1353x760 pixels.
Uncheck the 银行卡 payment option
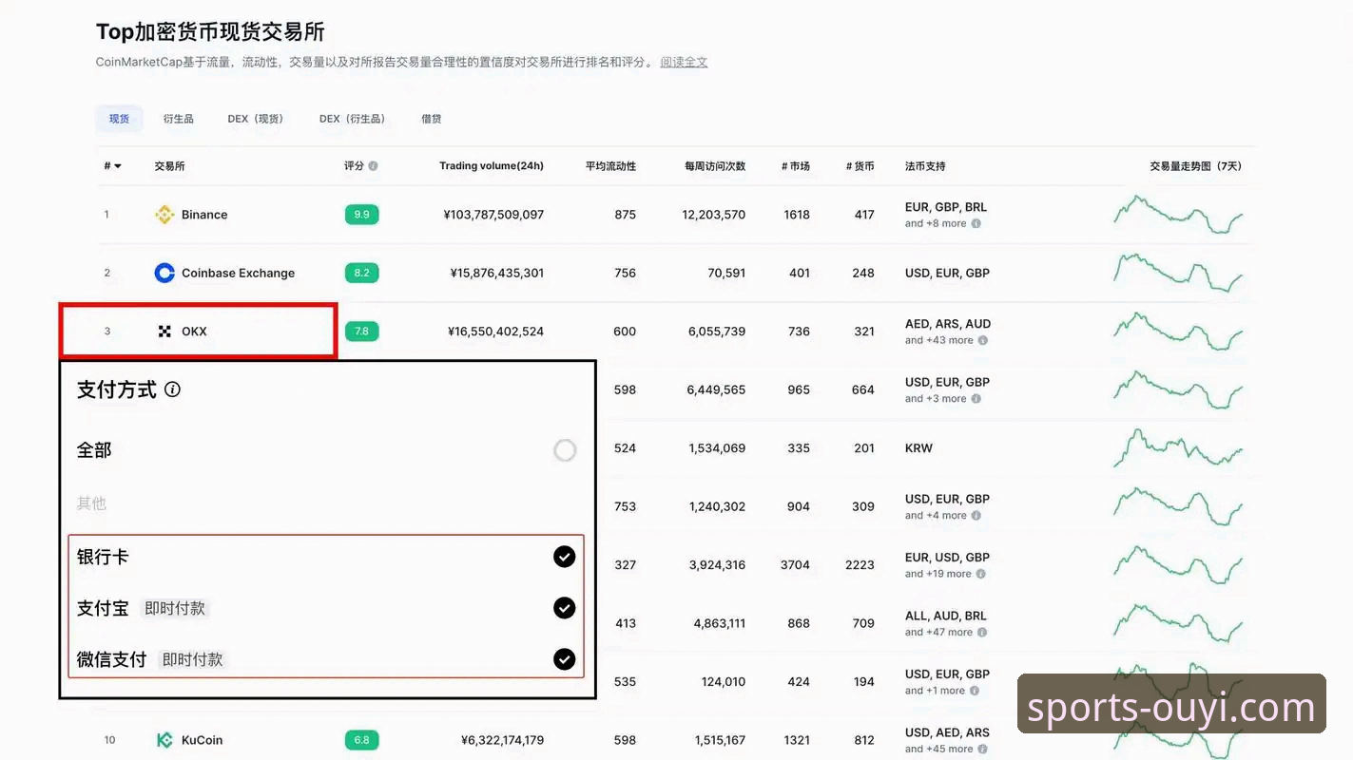(x=565, y=557)
